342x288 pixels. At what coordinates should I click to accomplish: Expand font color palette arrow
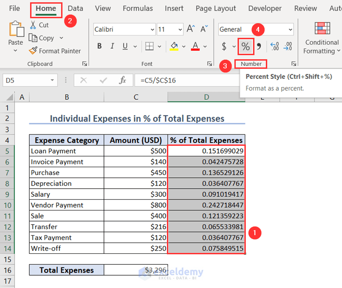[205, 46]
